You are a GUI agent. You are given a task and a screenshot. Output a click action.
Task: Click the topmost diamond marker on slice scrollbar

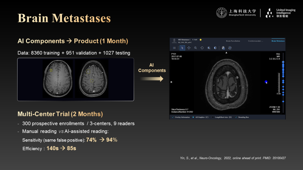coord(283,62)
